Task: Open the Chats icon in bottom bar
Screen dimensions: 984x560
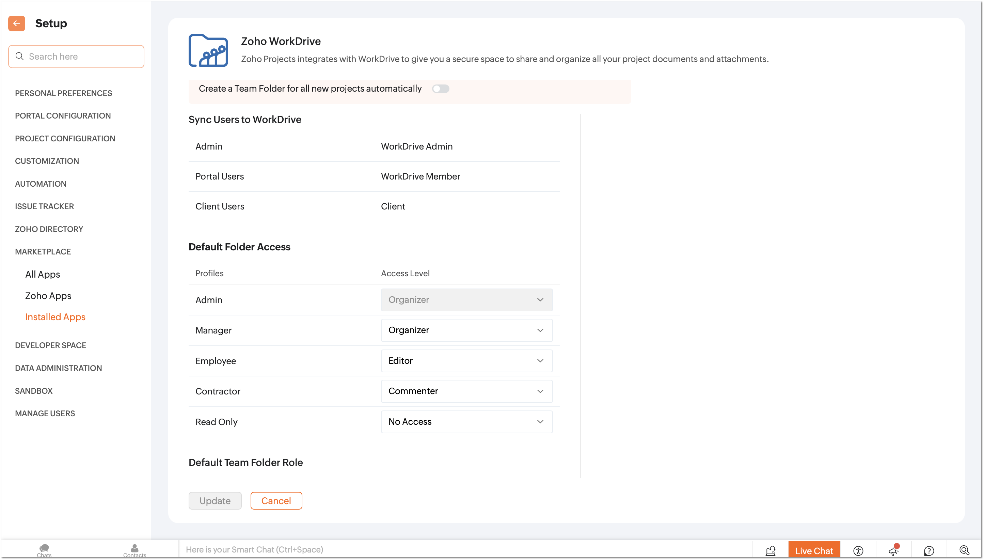Action: coord(44,550)
